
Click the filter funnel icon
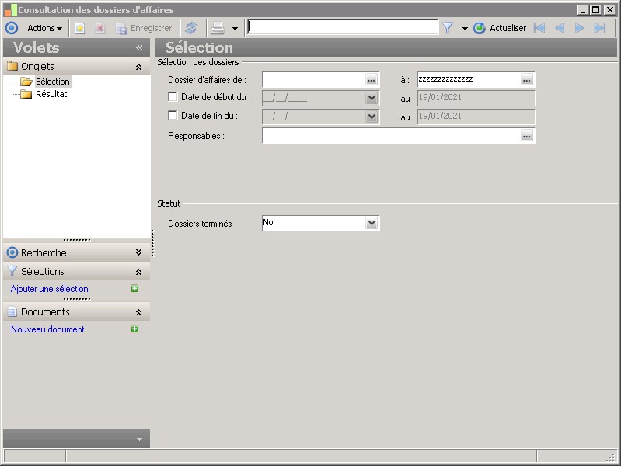[448, 28]
